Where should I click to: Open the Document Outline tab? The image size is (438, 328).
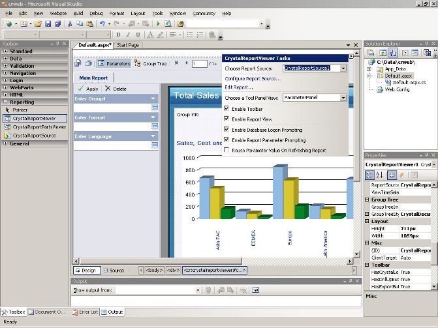tap(48, 312)
